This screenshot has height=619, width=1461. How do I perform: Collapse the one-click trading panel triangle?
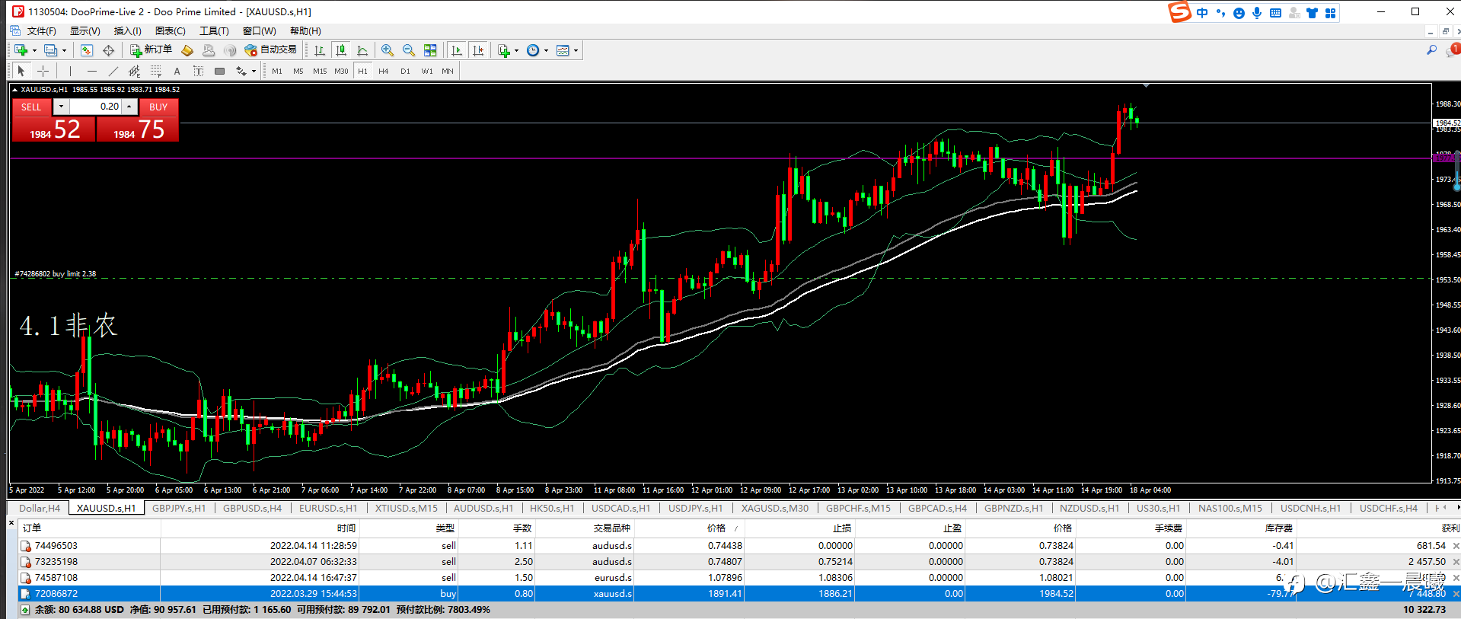coord(14,90)
